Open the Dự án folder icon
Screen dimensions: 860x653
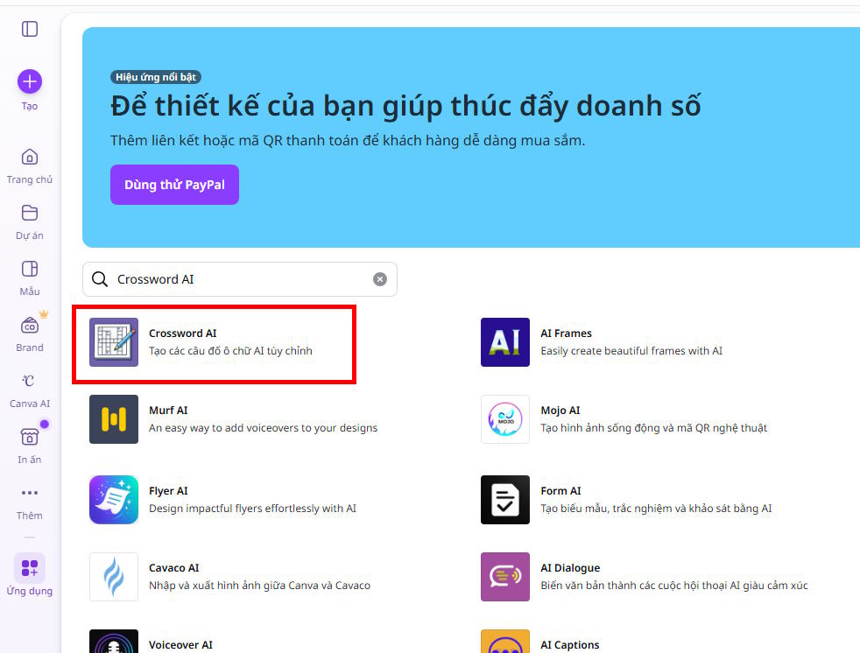(x=30, y=213)
